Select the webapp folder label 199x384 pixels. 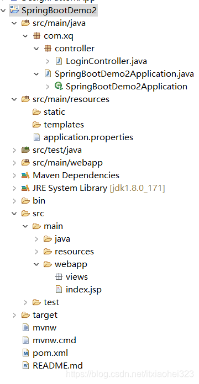click(x=71, y=264)
